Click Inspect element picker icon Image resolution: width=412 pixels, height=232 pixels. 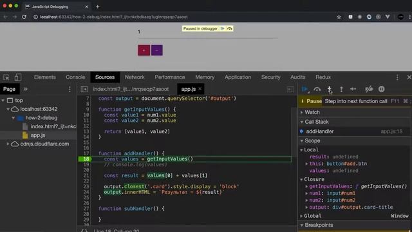click(x=6, y=77)
